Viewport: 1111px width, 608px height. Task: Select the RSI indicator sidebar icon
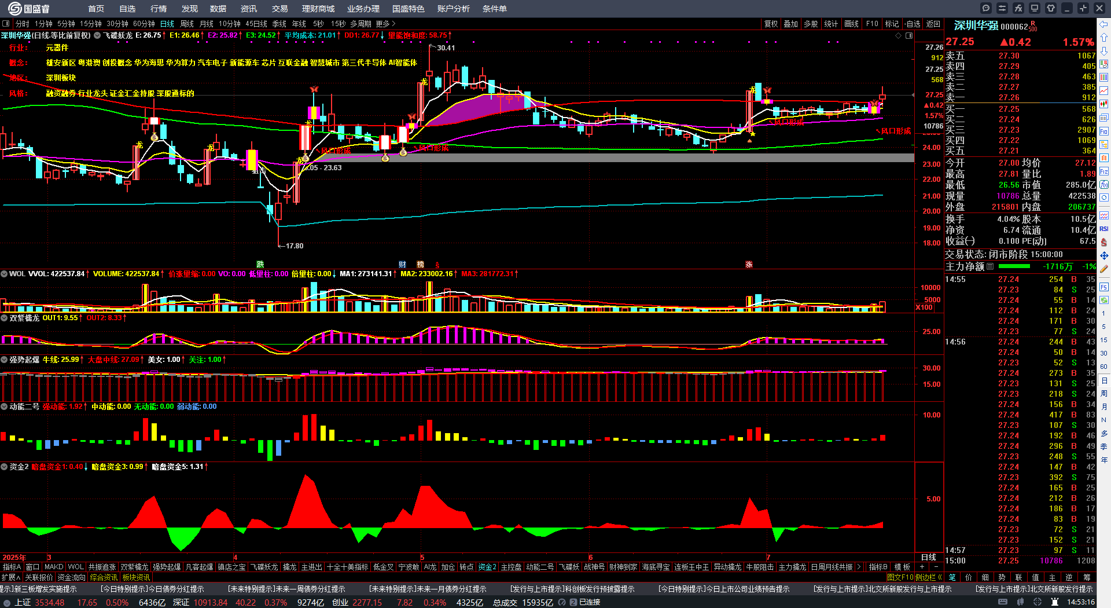tap(1104, 229)
